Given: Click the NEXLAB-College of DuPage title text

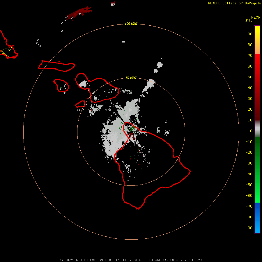Looking at the screenshot, I should click(232, 3).
